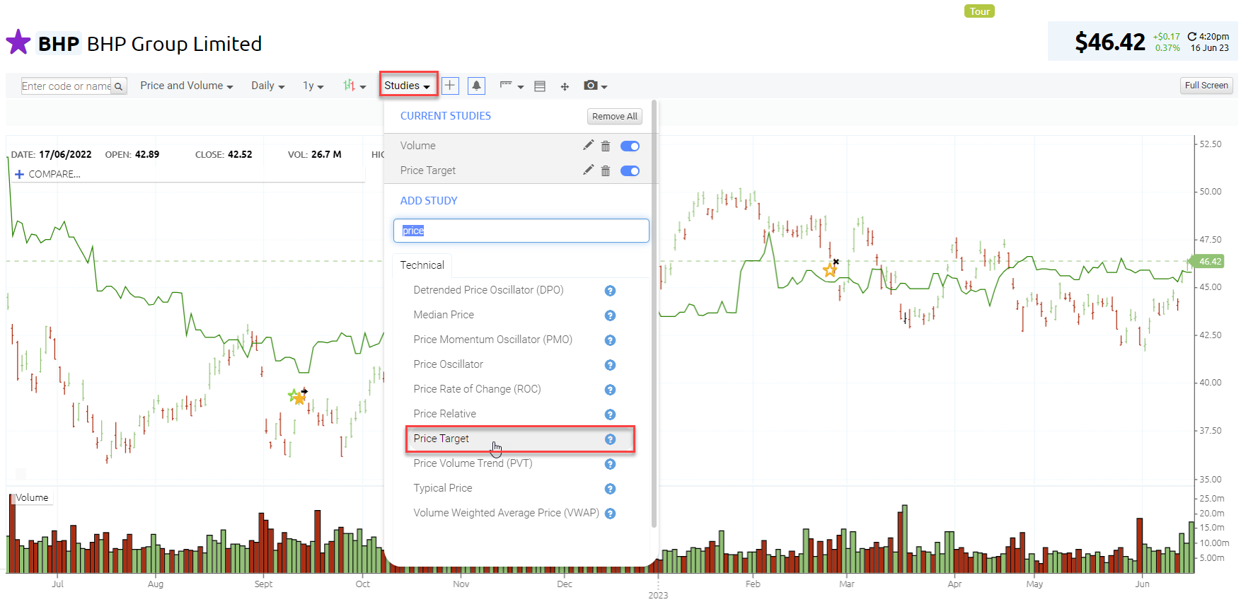Select the Technical tab
The image size is (1241, 602).
click(x=422, y=265)
